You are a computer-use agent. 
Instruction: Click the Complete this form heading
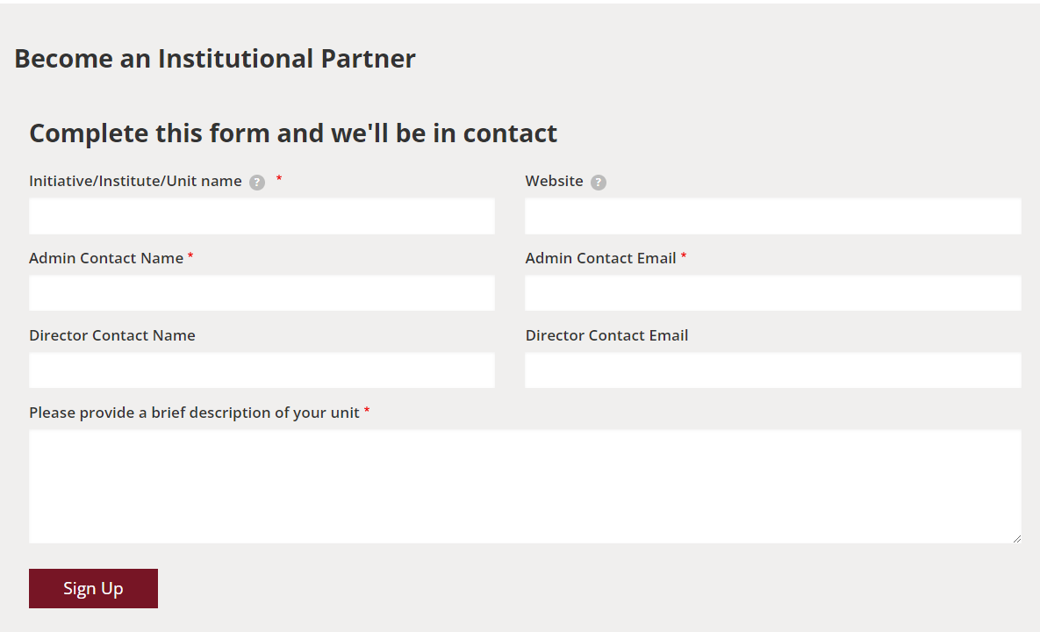(293, 133)
